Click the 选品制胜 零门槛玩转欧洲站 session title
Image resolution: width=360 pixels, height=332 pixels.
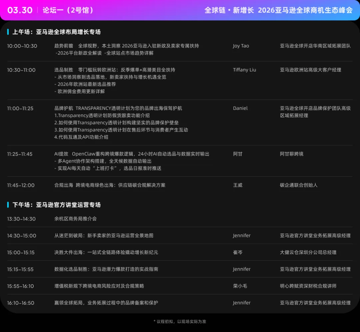tap(115, 70)
